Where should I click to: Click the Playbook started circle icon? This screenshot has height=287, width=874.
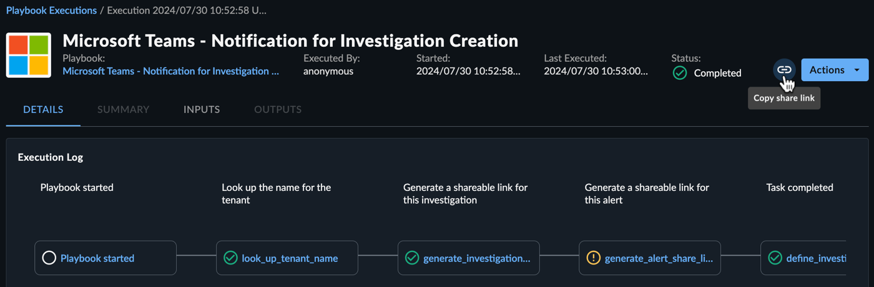click(x=49, y=258)
